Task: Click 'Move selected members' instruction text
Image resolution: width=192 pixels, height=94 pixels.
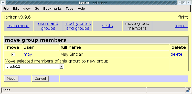Action: point(57,61)
